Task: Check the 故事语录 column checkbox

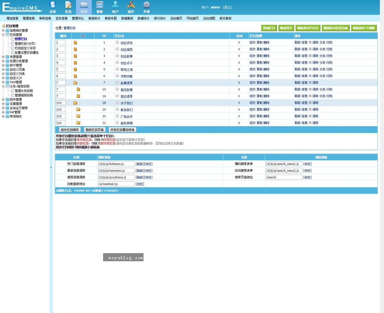Action: (x=117, y=82)
